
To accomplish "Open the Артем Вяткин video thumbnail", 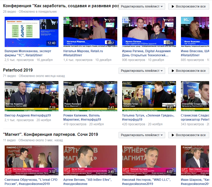I will coord(90,161).
